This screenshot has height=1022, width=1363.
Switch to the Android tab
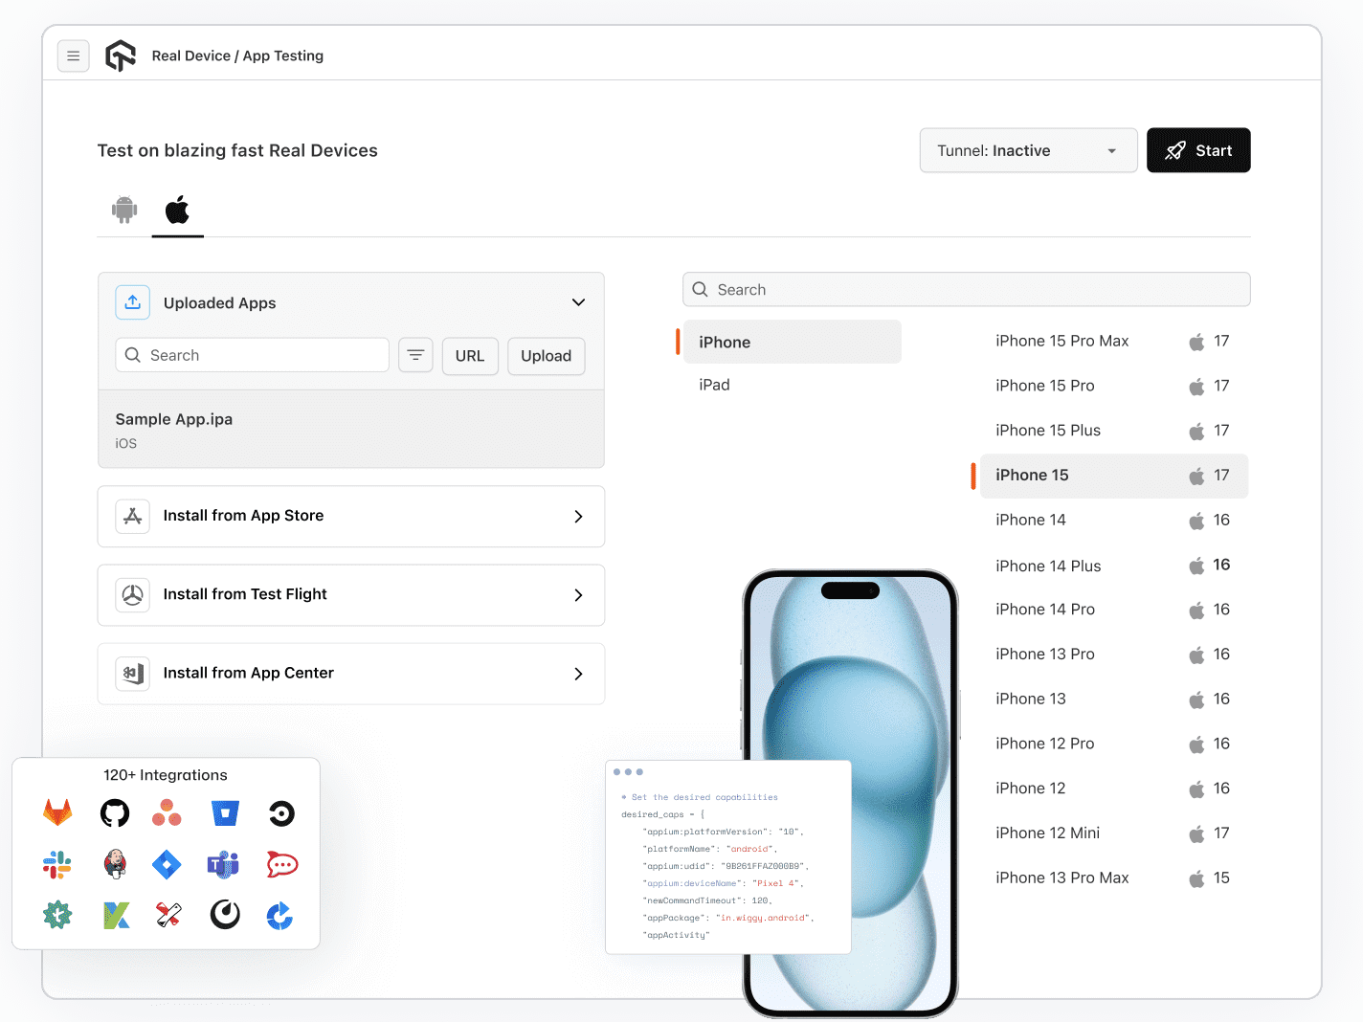(x=124, y=210)
